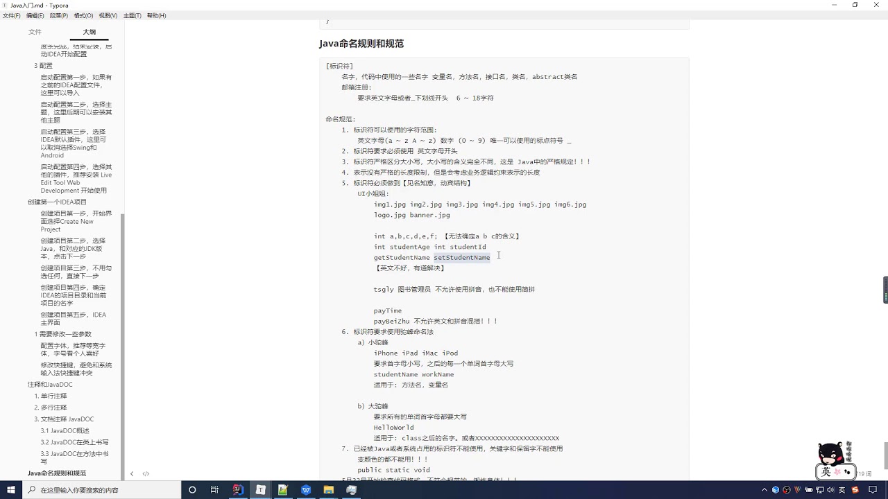Open the 段落(P) menu
888x499 pixels.
59,15
